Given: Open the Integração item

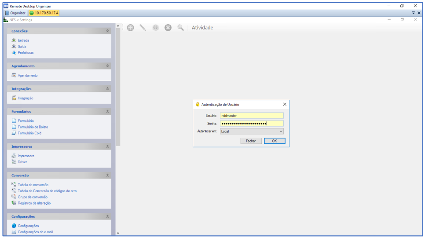Looking at the screenshot, I should [x=25, y=98].
